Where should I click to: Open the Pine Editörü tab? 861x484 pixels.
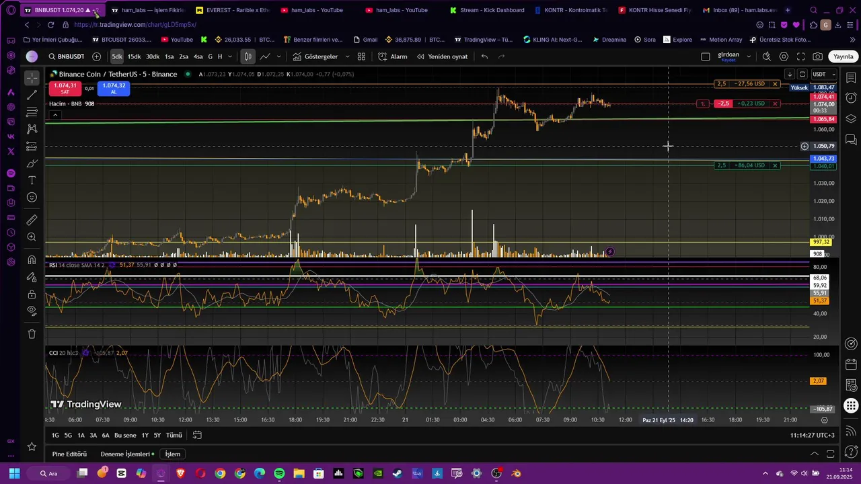[69, 454]
